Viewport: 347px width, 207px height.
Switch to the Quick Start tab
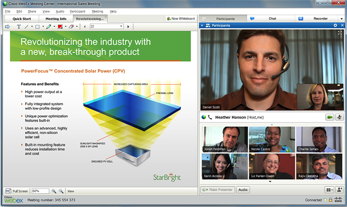click(22, 19)
